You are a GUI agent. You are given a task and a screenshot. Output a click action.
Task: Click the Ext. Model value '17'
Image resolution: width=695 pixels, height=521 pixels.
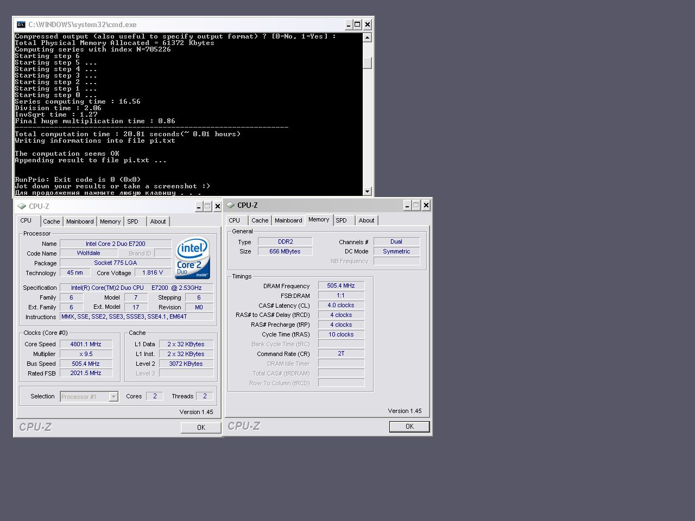(136, 307)
